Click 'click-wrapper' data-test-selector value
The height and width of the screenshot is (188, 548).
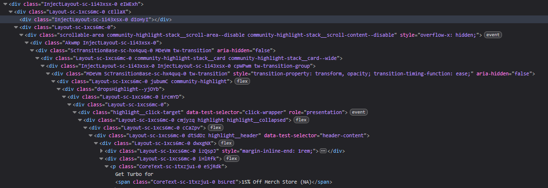click(x=264, y=112)
